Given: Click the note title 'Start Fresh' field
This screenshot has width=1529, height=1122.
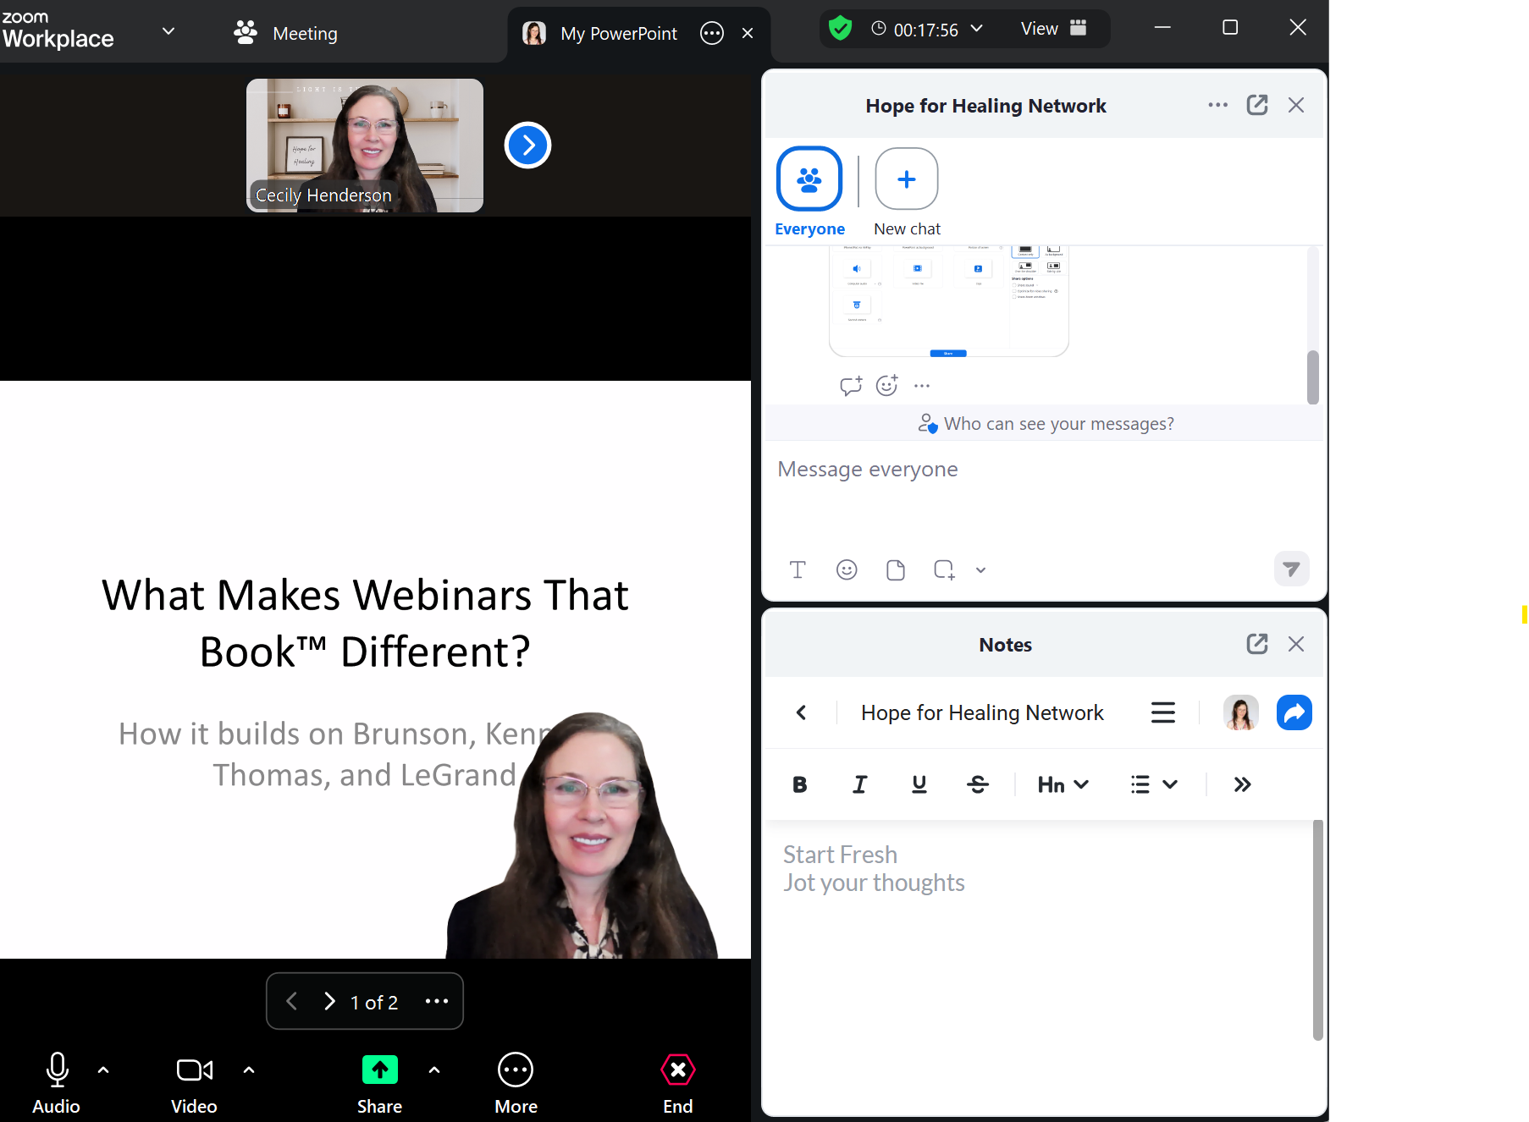Looking at the screenshot, I should click(x=840, y=855).
